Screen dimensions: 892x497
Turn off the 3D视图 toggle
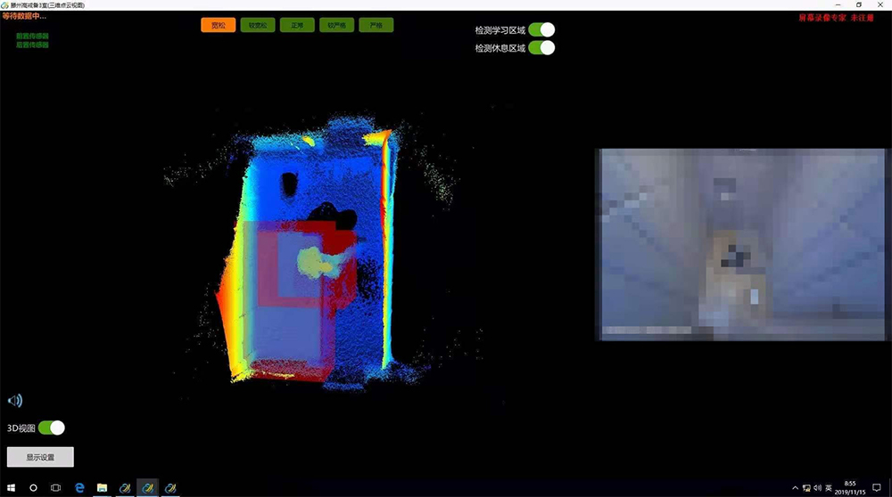click(x=51, y=428)
